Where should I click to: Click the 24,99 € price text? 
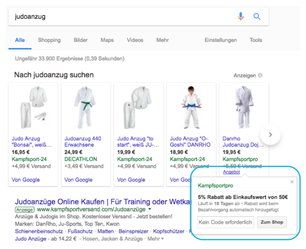point(73,152)
